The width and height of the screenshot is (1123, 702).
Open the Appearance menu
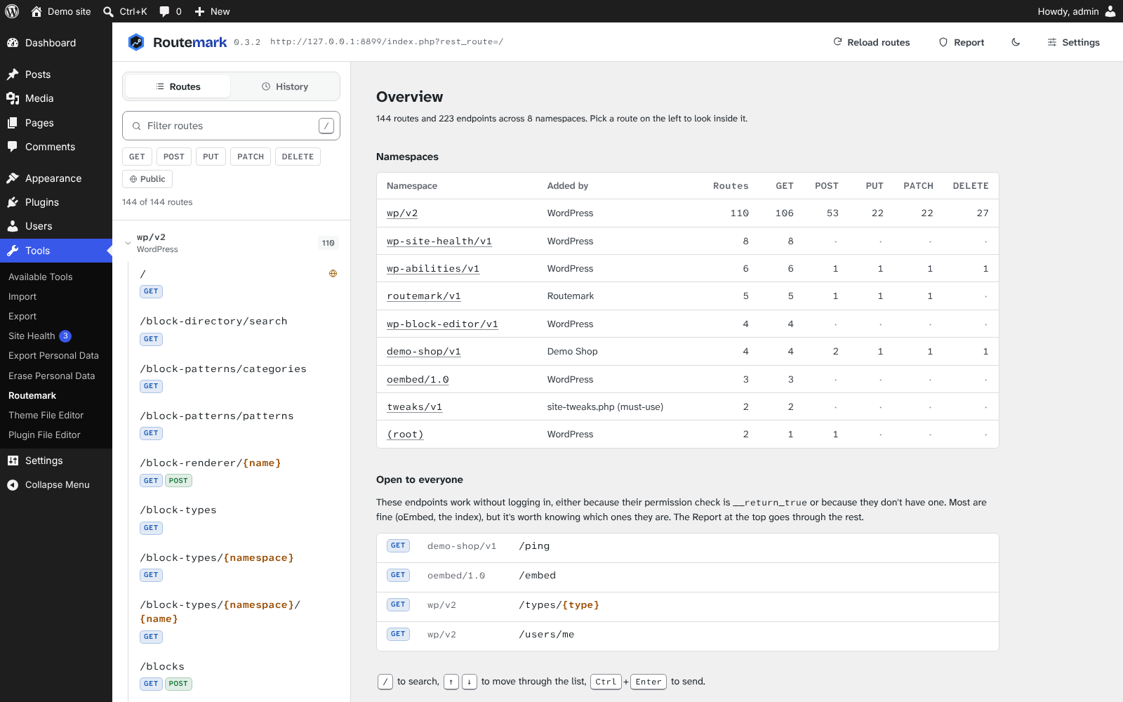click(x=56, y=178)
